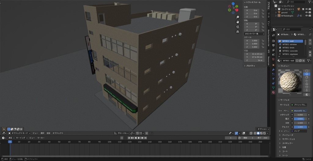
Task: Open the Output properties tab icon
Action: [273, 45]
